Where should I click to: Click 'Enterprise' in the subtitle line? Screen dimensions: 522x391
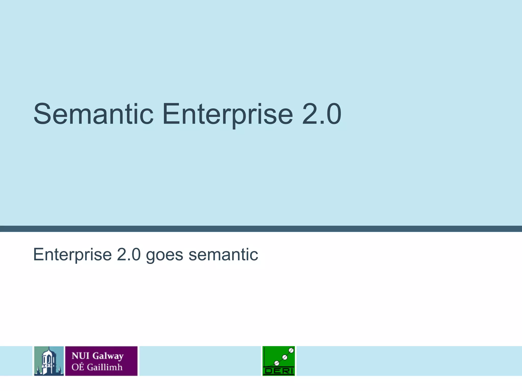(72, 254)
